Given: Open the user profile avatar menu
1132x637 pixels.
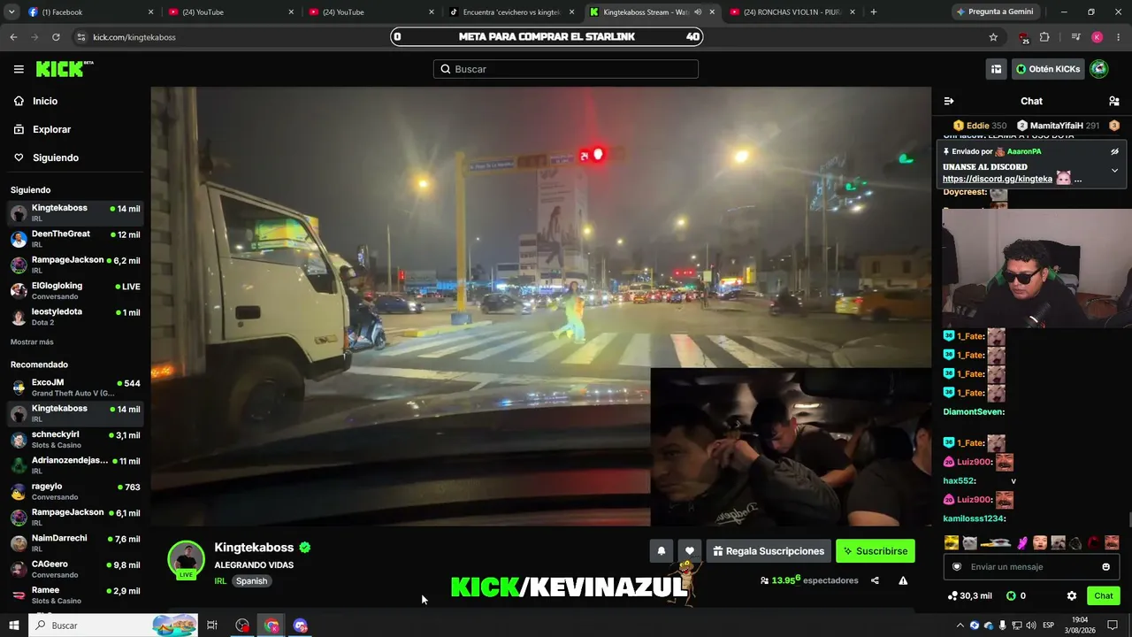Looking at the screenshot, I should (1098, 69).
